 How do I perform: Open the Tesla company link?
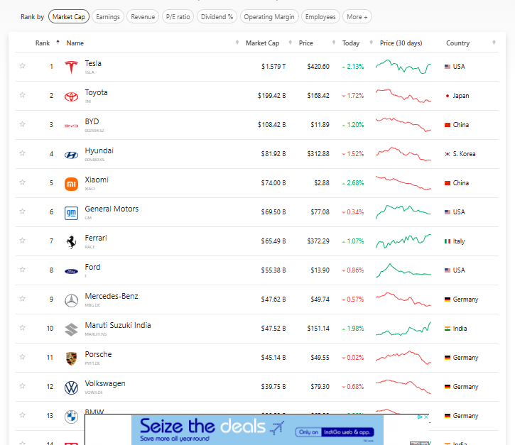click(x=93, y=63)
